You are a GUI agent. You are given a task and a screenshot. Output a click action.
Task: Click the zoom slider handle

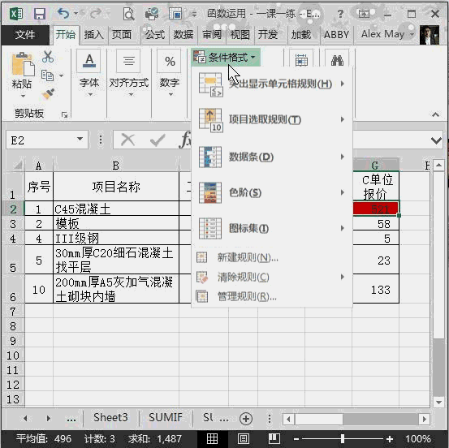(x=343, y=438)
